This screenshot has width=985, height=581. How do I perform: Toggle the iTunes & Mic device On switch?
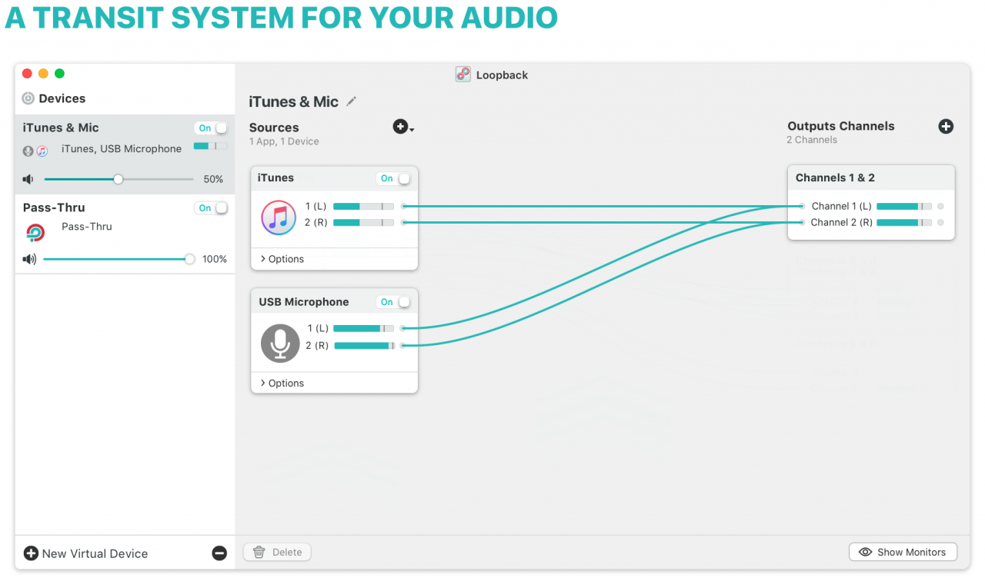(x=212, y=128)
